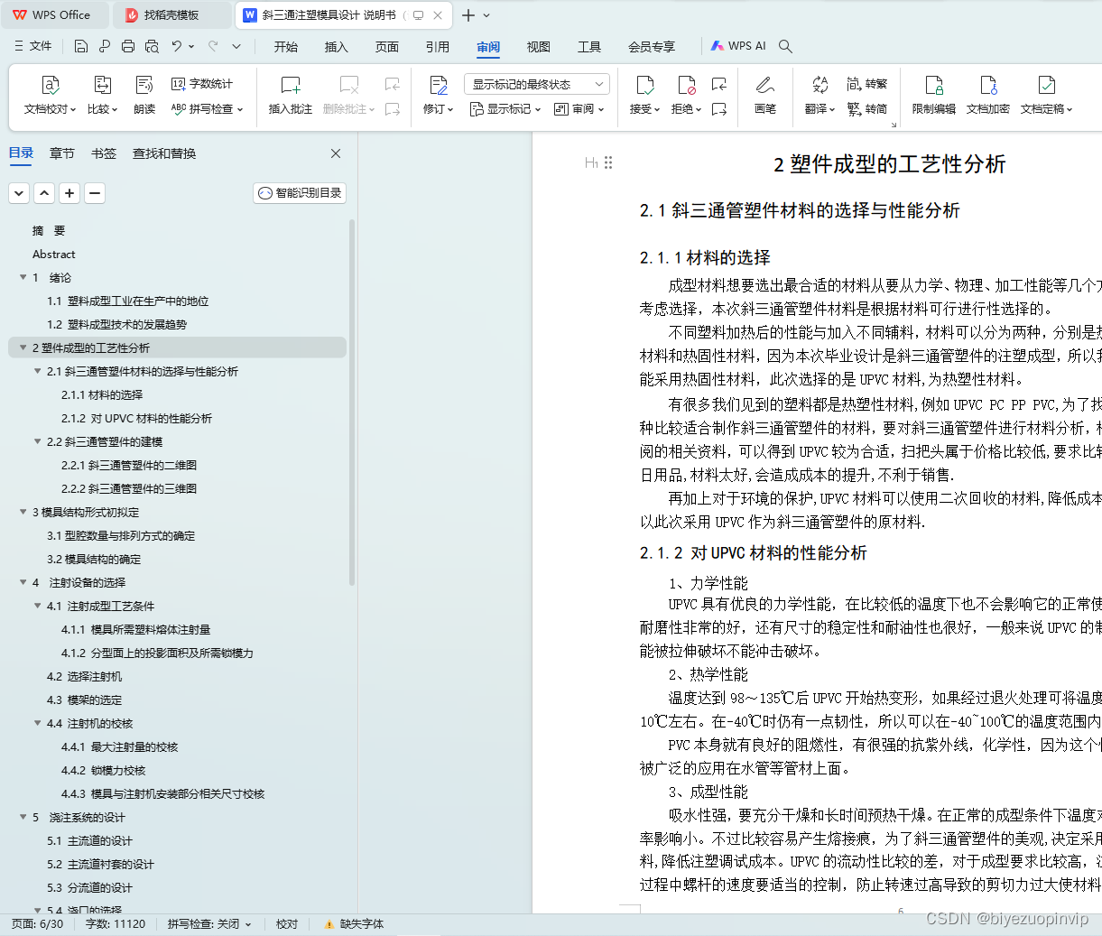This screenshot has height=936, width=1102.
Task: Toggle 拼写检查: 关闭 in status bar
Action: click(x=209, y=924)
